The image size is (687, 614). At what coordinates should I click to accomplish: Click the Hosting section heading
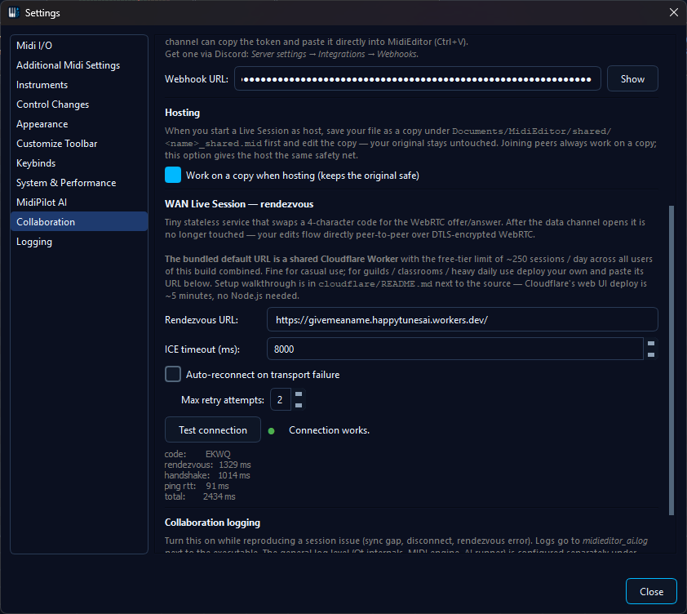[182, 113]
